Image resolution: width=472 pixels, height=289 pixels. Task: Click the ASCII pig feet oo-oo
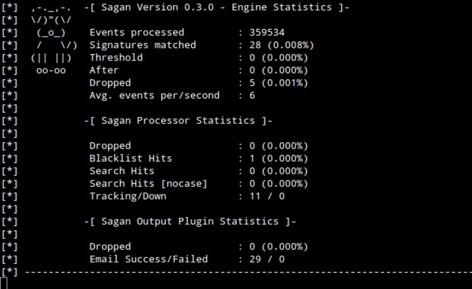51,70
